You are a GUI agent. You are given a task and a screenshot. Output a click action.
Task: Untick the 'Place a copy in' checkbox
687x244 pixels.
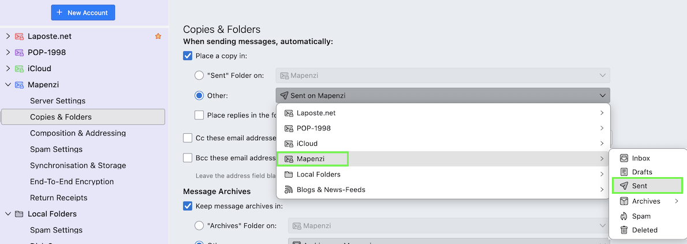click(x=188, y=56)
